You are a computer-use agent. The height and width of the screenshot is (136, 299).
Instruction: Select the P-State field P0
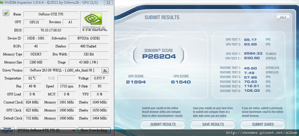100,86
